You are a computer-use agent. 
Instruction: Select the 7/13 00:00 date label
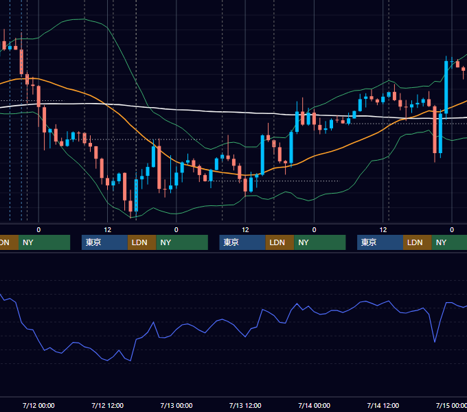176,405
